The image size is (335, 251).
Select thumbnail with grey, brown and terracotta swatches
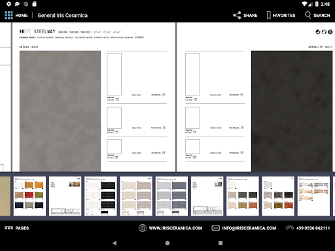pos(243,196)
